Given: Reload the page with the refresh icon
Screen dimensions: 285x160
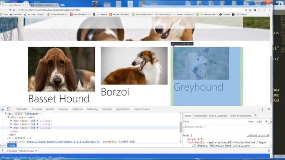Looking at the screenshot, I should click(x=10, y=10).
